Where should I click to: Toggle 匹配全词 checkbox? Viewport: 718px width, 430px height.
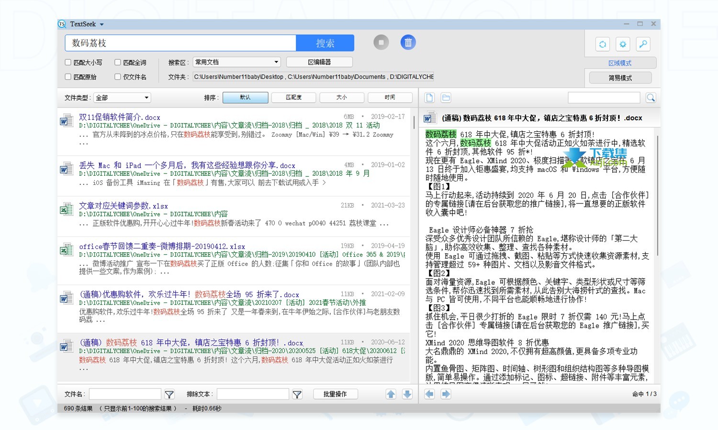pos(117,62)
